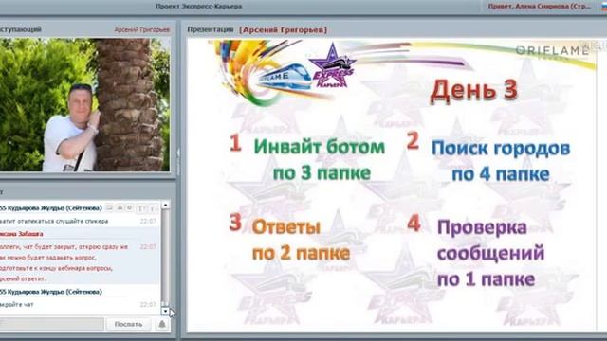Click the first Кудьярова Жулдыз sender name in chat
The width and height of the screenshot is (607, 341).
51,208
